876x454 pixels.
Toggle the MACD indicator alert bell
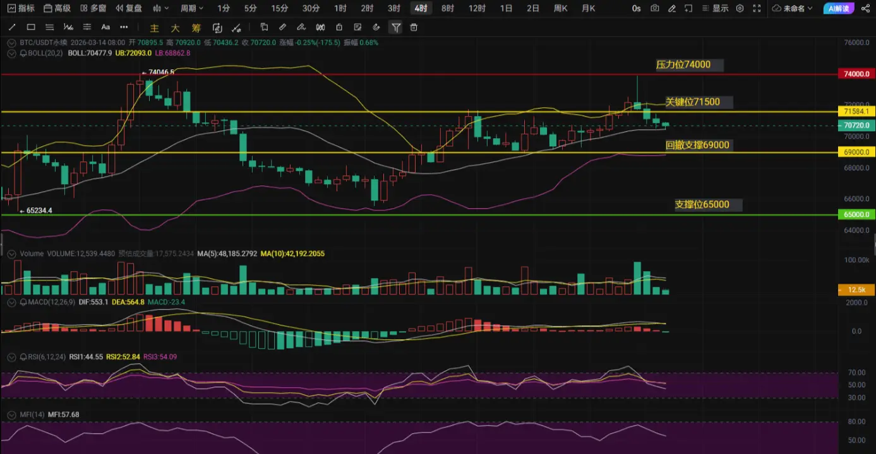tap(22, 302)
